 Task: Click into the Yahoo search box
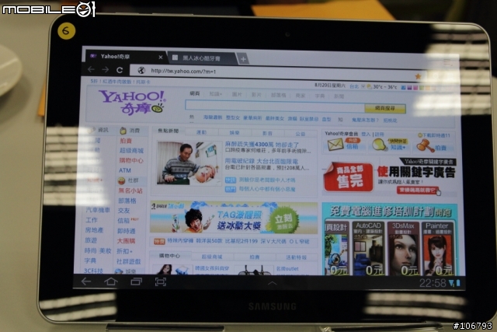[x=274, y=106]
